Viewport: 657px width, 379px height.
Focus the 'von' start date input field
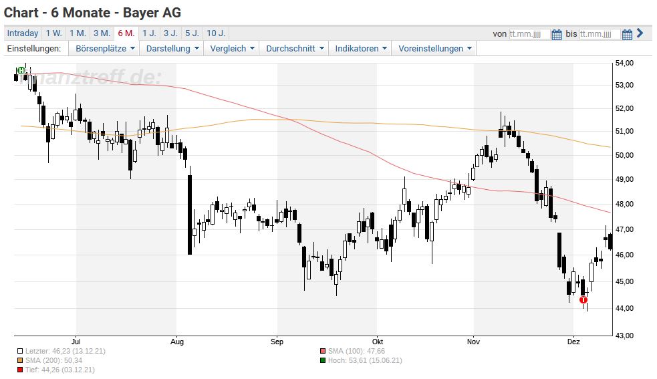click(x=529, y=34)
